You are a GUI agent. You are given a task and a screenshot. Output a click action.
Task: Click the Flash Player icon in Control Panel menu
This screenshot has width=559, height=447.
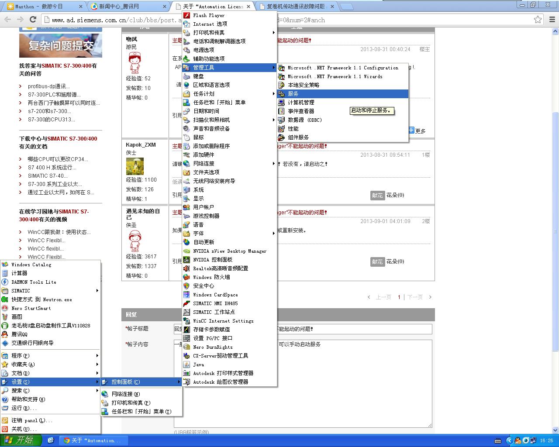point(186,15)
